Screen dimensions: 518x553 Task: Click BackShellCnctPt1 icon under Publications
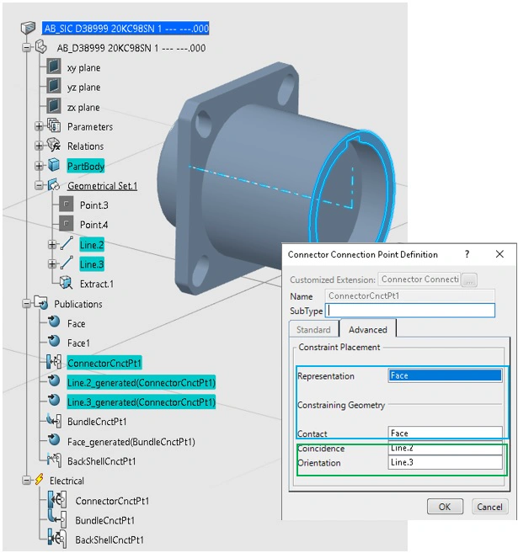(54, 460)
